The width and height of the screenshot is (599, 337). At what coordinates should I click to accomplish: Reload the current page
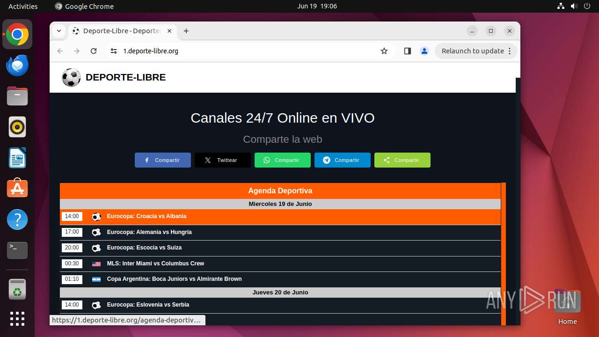94,51
